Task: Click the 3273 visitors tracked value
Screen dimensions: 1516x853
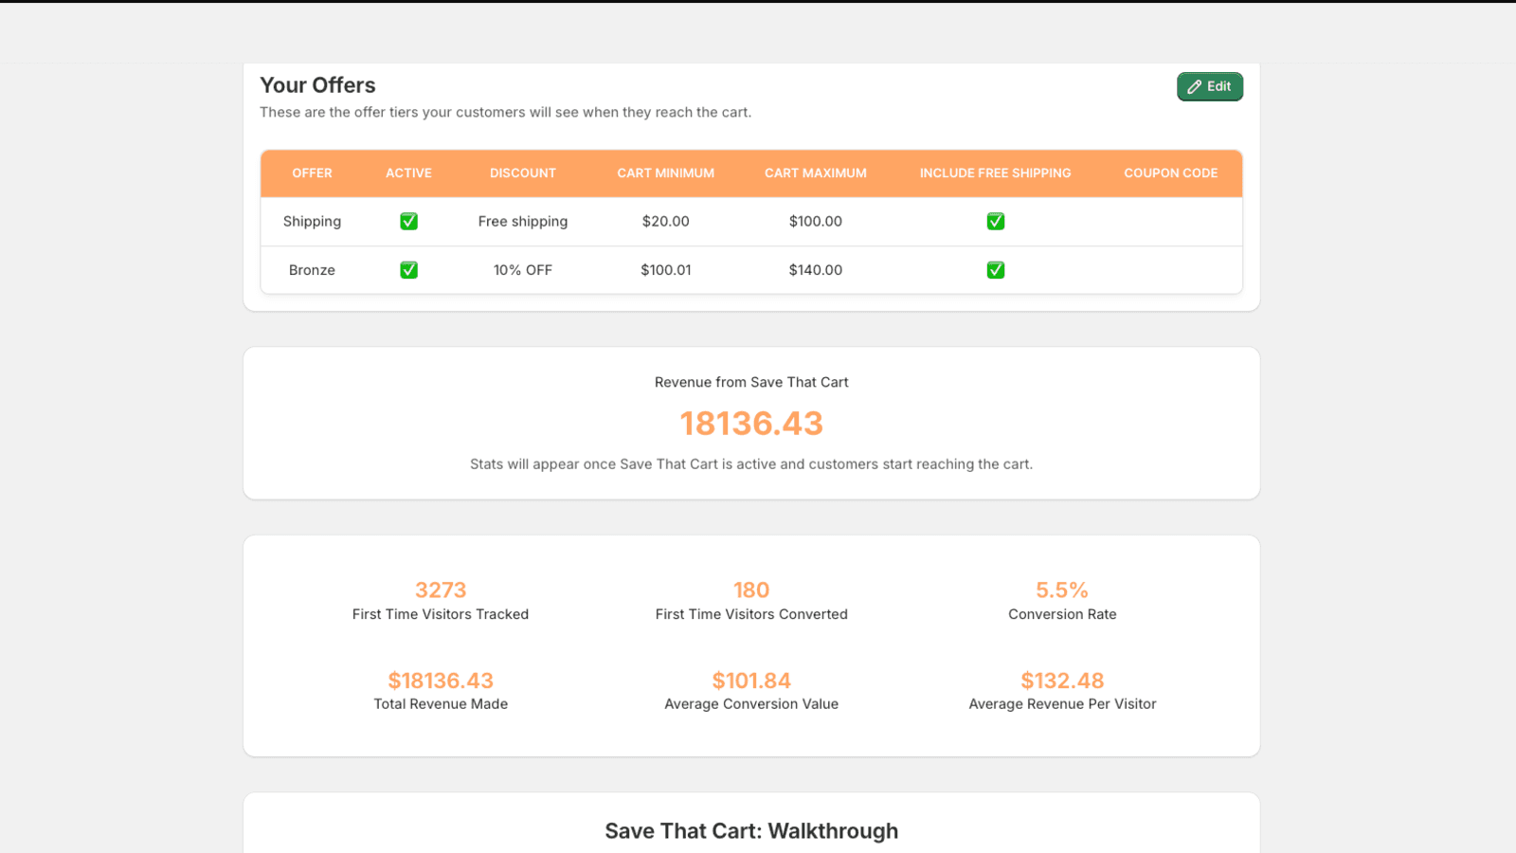Action: (441, 590)
